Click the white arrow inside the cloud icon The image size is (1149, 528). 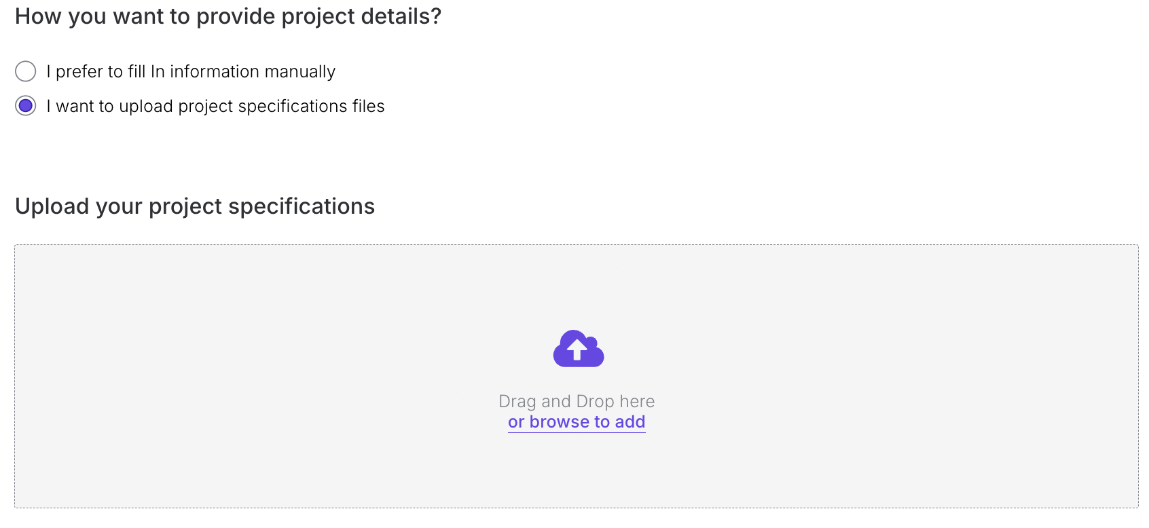(x=577, y=350)
